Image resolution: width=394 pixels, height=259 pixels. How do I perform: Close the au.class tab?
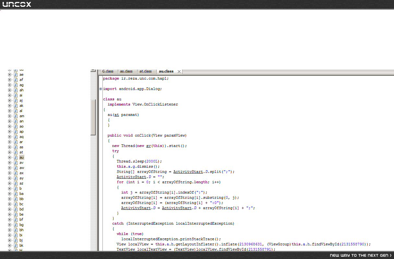179,72
